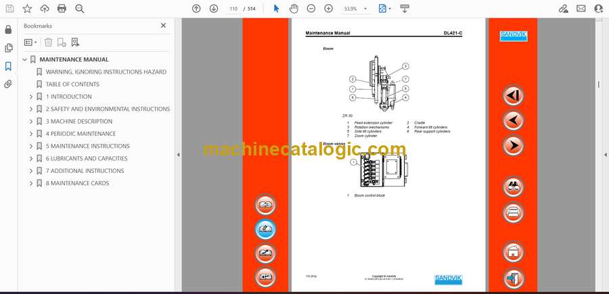Delete the selected bookmark trash icon
This screenshot has width=609, height=294.
[48, 43]
